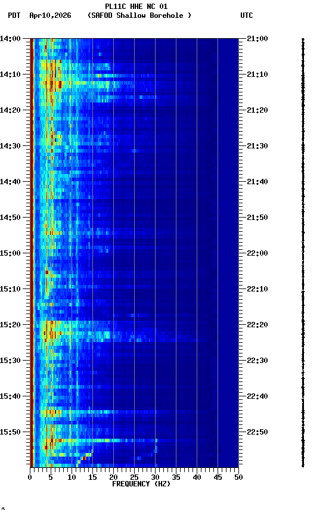
Task: Click the 22:40 UTC time label
Action: [257, 397]
